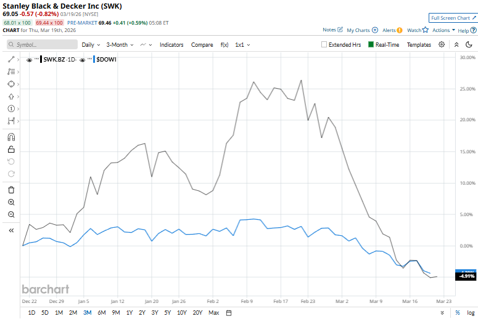Click the zoom out magnifier icon
This screenshot has height=319, width=478.
click(11, 214)
